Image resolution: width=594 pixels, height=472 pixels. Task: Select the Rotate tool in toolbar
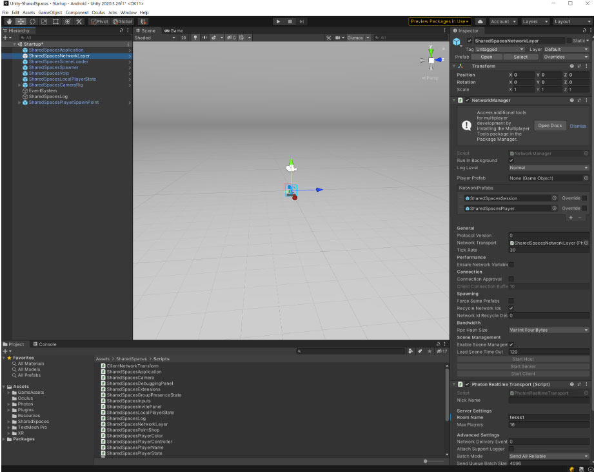pyautogui.click(x=33, y=21)
